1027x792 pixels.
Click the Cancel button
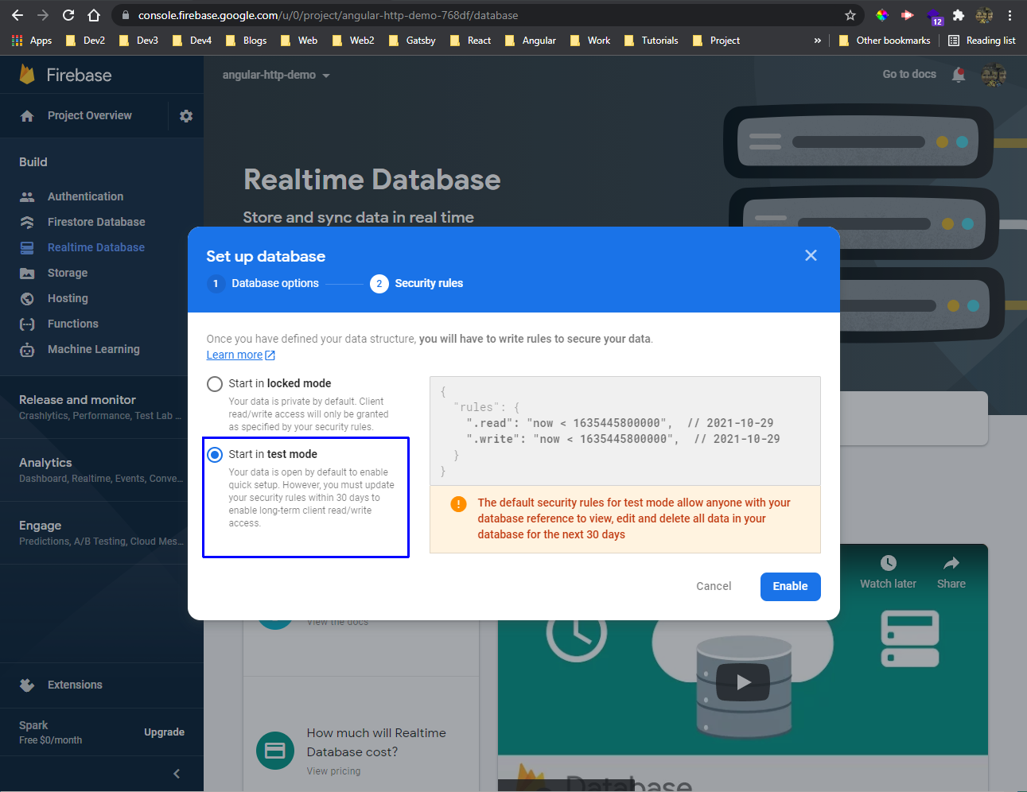coord(714,586)
